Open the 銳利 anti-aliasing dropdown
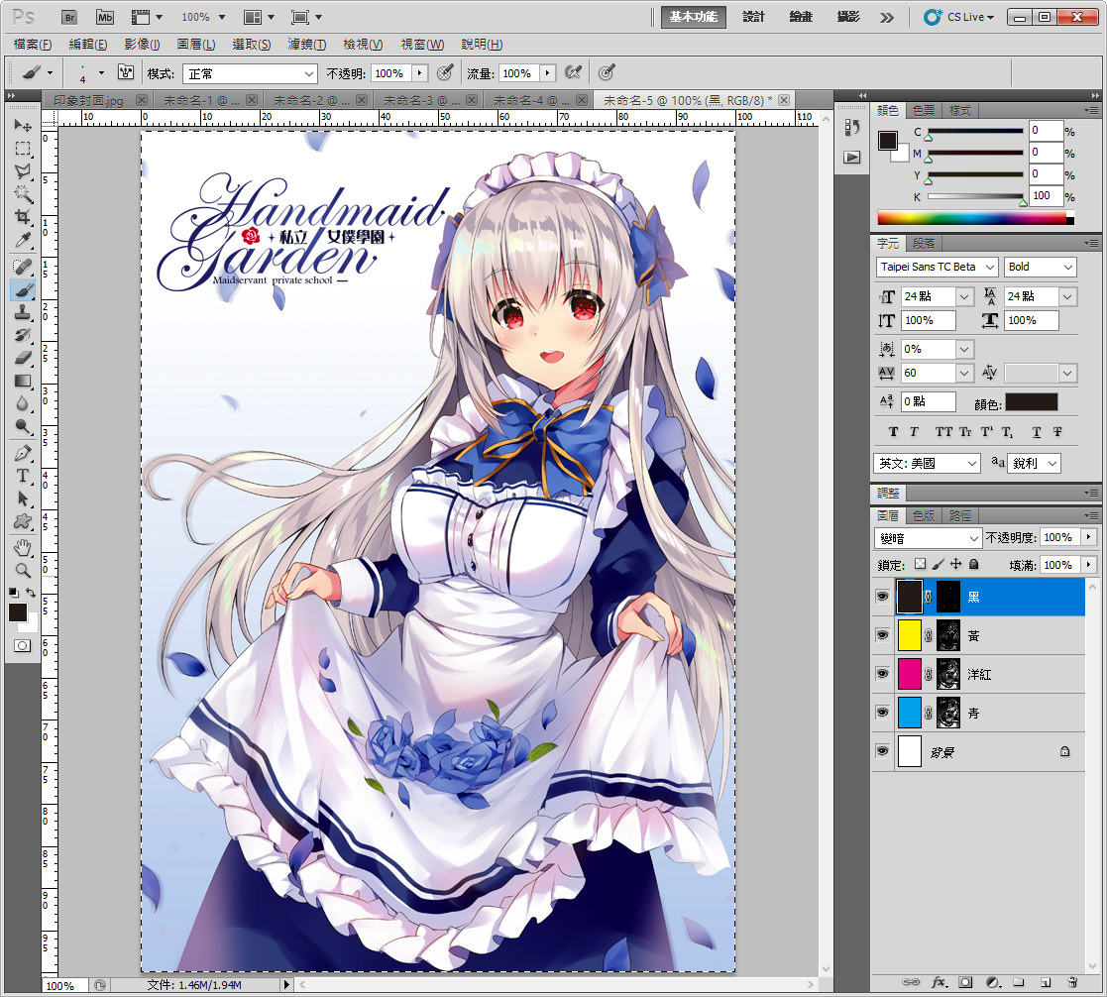The image size is (1107, 997). pos(1035,463)
